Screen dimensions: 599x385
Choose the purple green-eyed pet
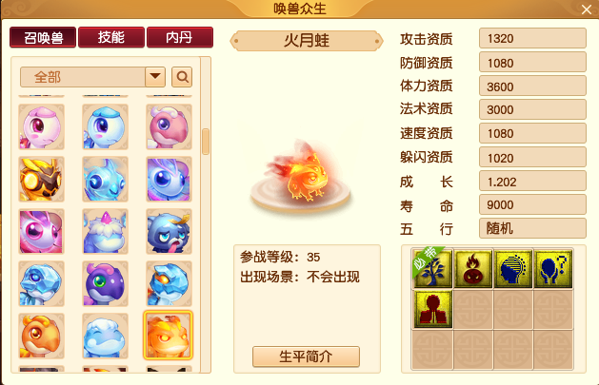[x=105, y=283]
